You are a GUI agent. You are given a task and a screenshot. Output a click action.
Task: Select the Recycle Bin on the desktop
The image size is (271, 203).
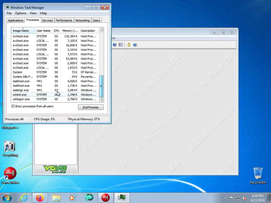(258, 176)
